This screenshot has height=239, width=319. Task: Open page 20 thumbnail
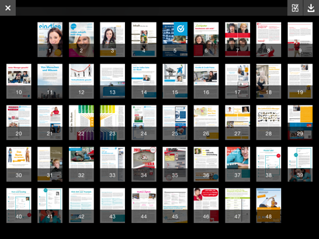point(19,123)
